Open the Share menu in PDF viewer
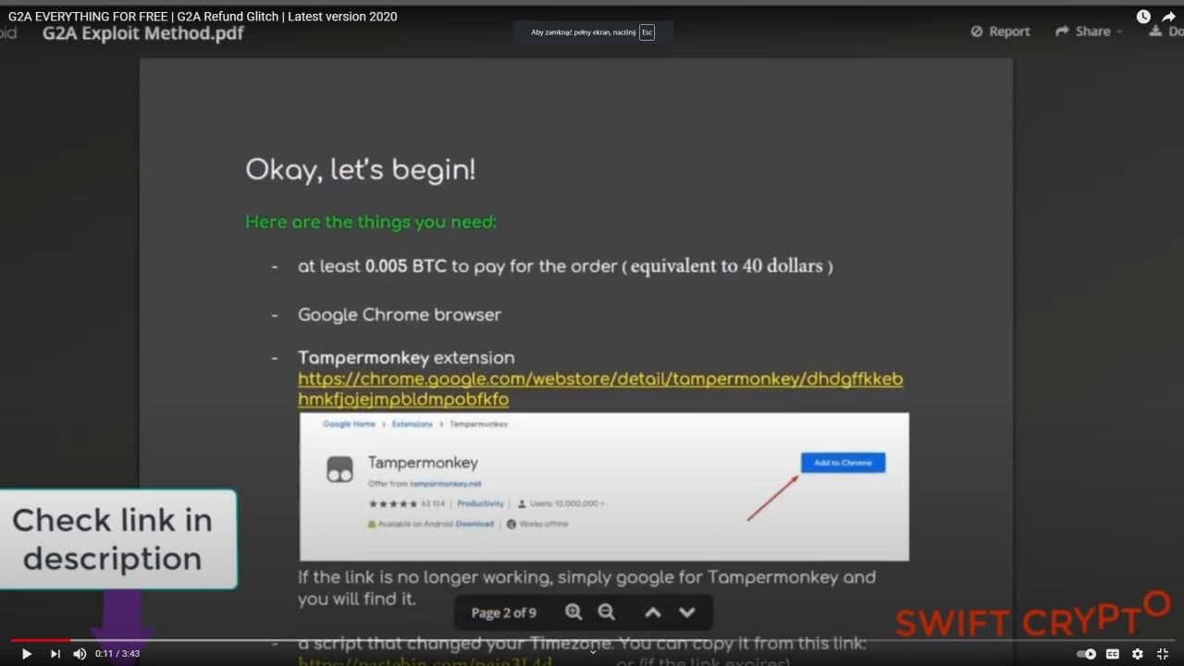Screen dimensions: 1184x666 1089,31
